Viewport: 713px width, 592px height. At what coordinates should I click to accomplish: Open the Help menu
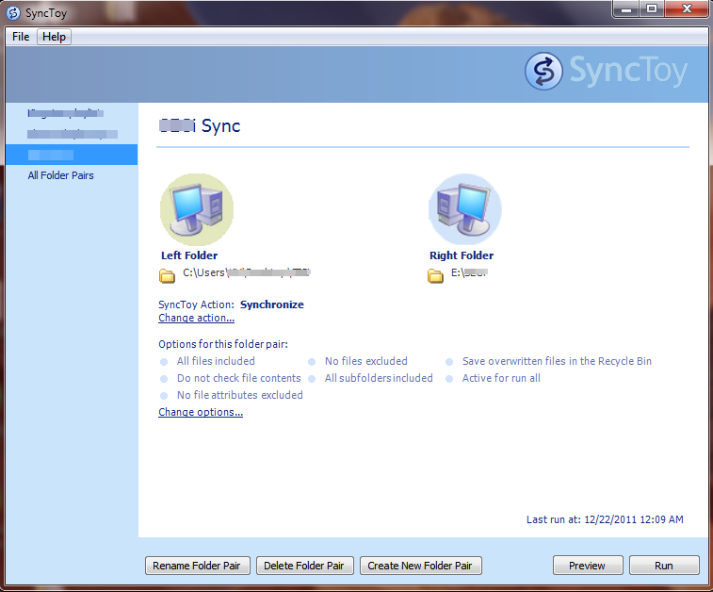[x=54, y=37]
